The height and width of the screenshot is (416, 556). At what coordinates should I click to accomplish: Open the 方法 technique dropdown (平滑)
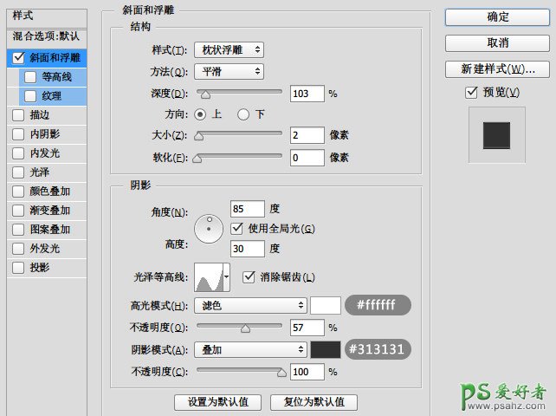pyautogui.click(x=229, y=72)
